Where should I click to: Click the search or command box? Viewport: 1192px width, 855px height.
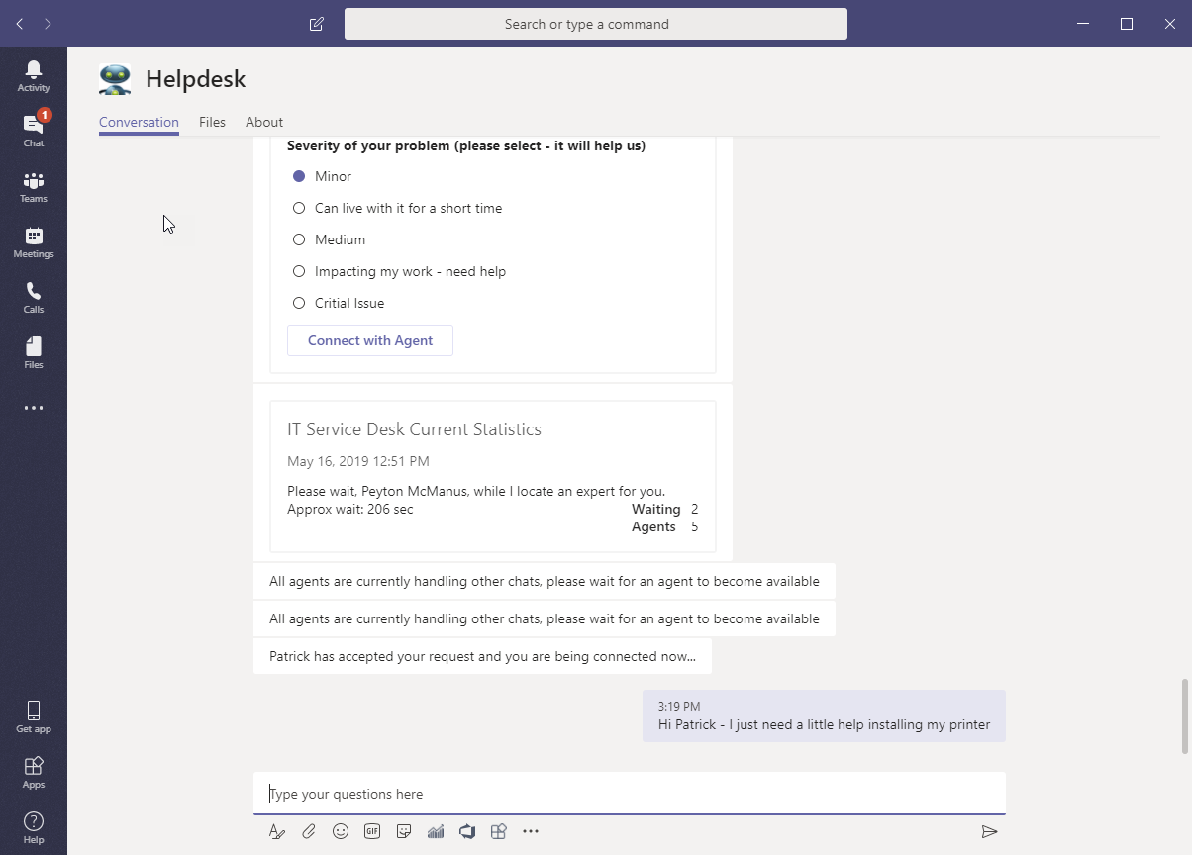point(596,24)
